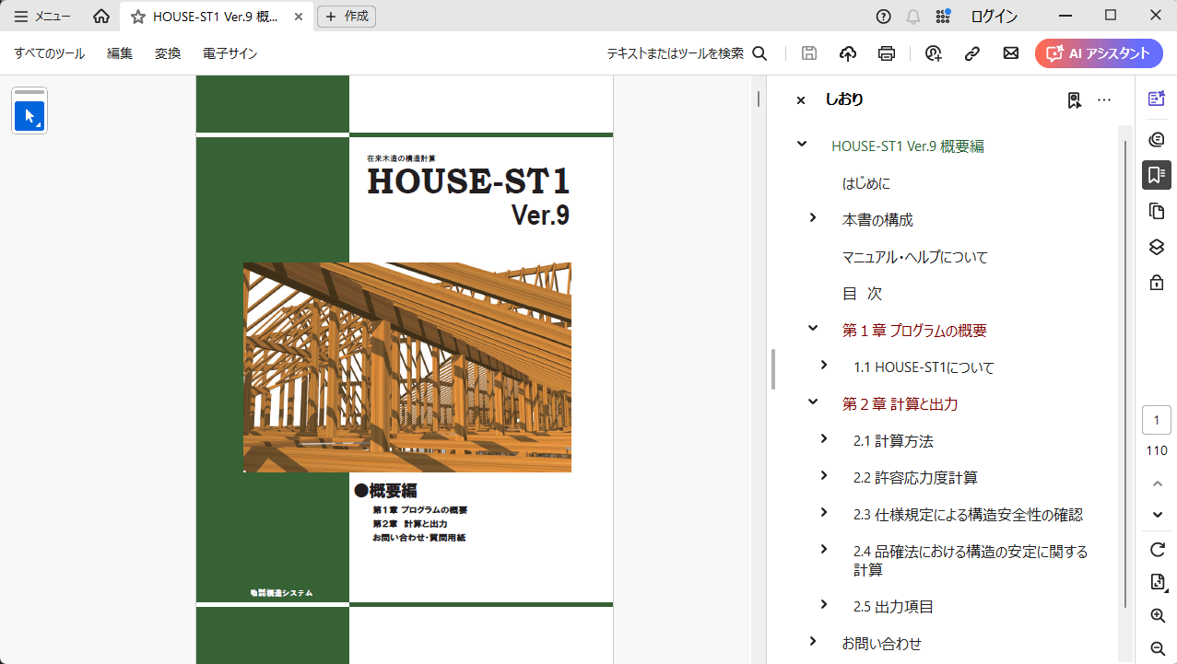The image size is (1177, 664).
Task: Go to the Home icon
Action: point(101,17)
